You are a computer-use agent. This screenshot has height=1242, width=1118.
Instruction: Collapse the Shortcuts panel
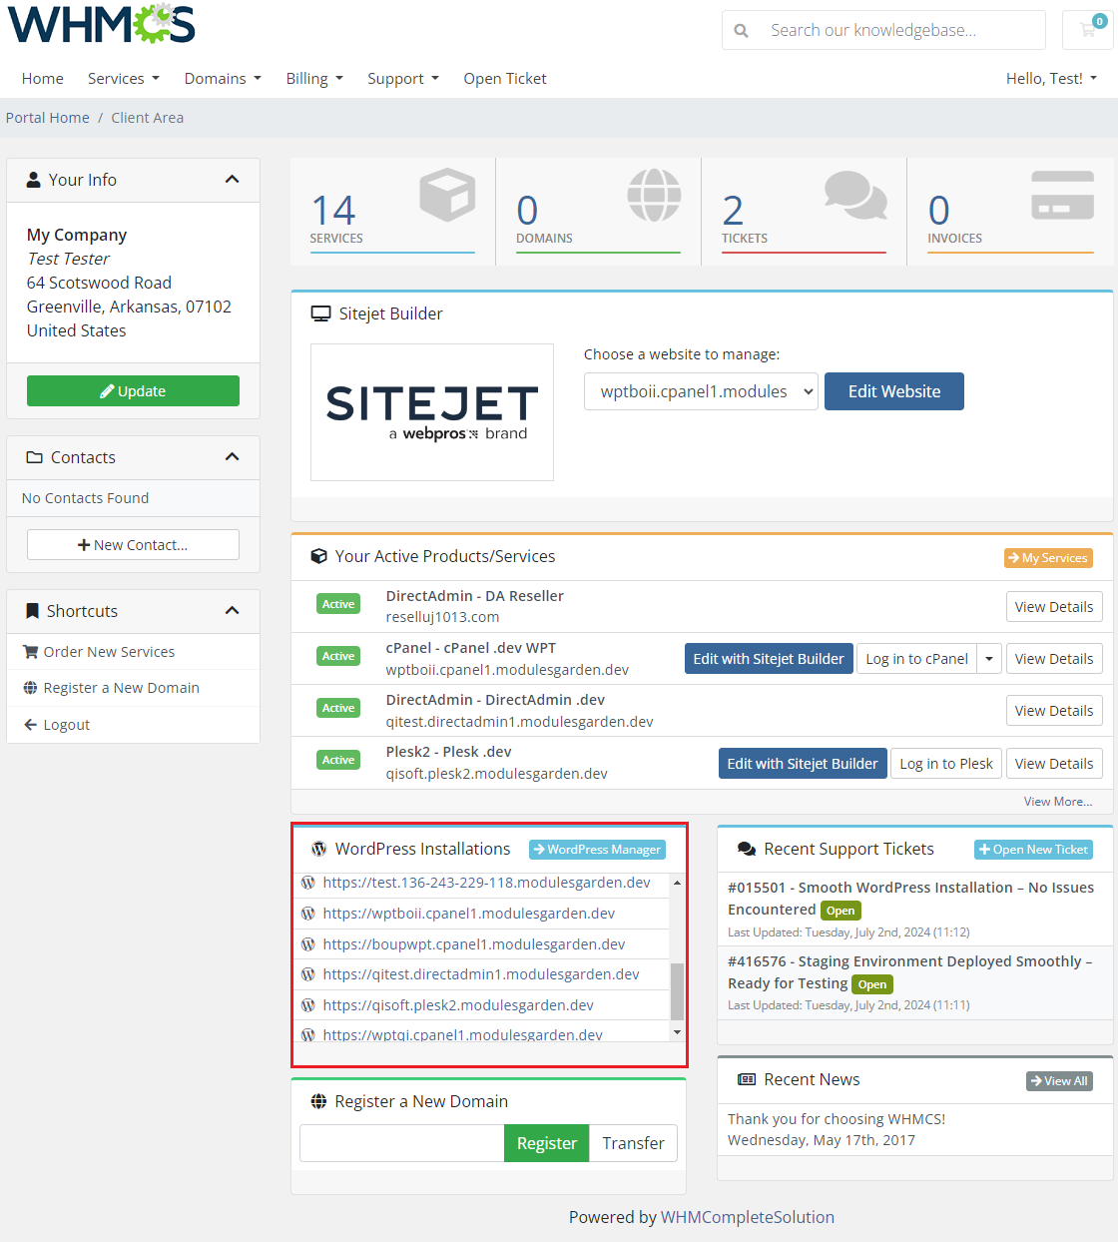tap(233, 611)
